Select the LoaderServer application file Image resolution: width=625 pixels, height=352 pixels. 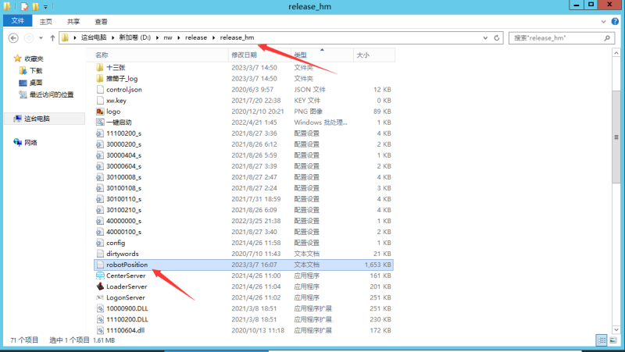tap(127, 286)
